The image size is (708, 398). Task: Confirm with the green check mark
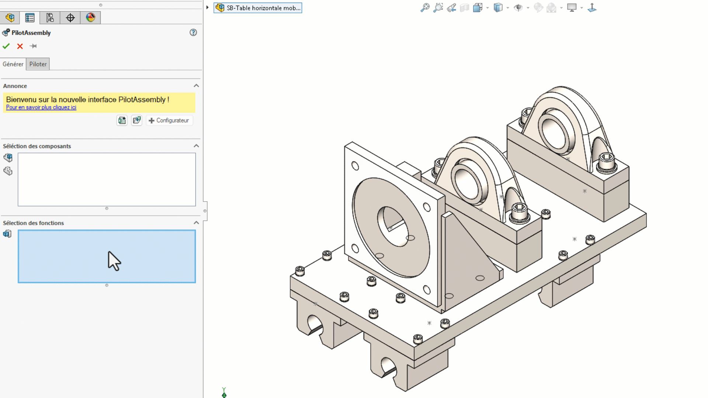(6, 46)
